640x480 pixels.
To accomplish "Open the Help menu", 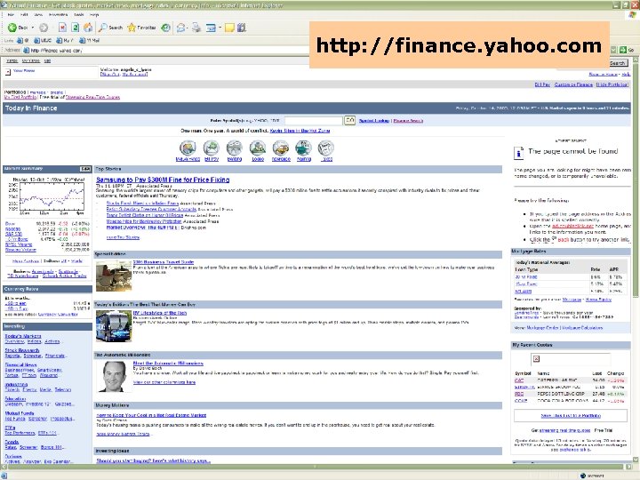I will 94,14.
